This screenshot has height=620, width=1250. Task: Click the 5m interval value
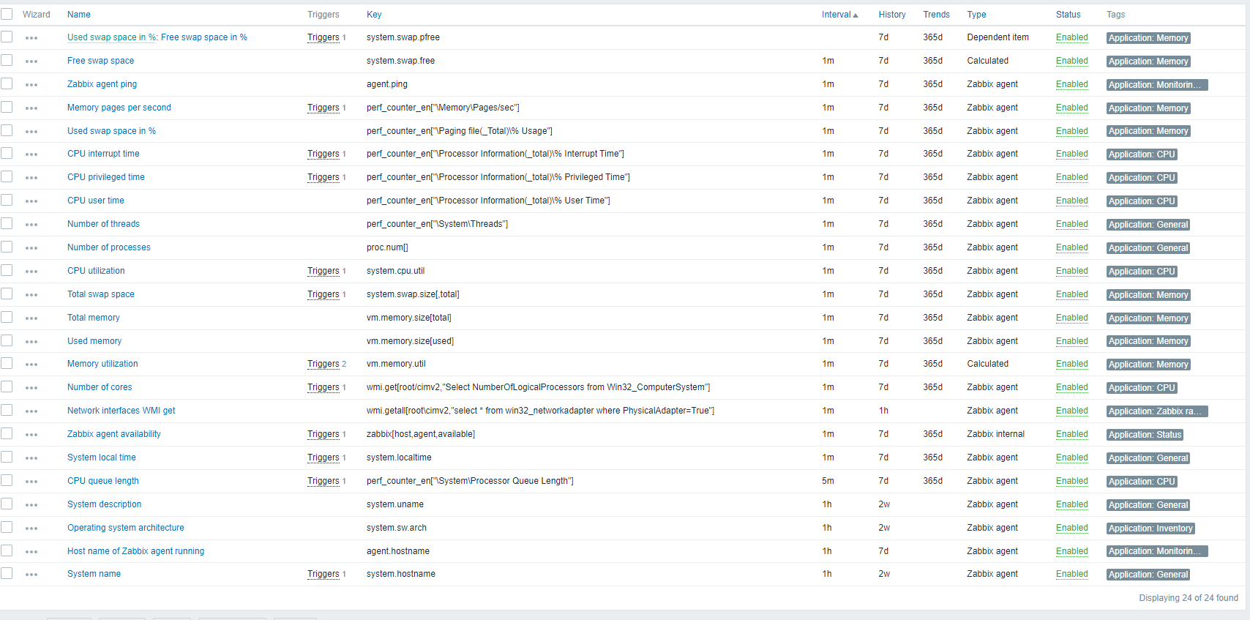(x=828, y=481)
